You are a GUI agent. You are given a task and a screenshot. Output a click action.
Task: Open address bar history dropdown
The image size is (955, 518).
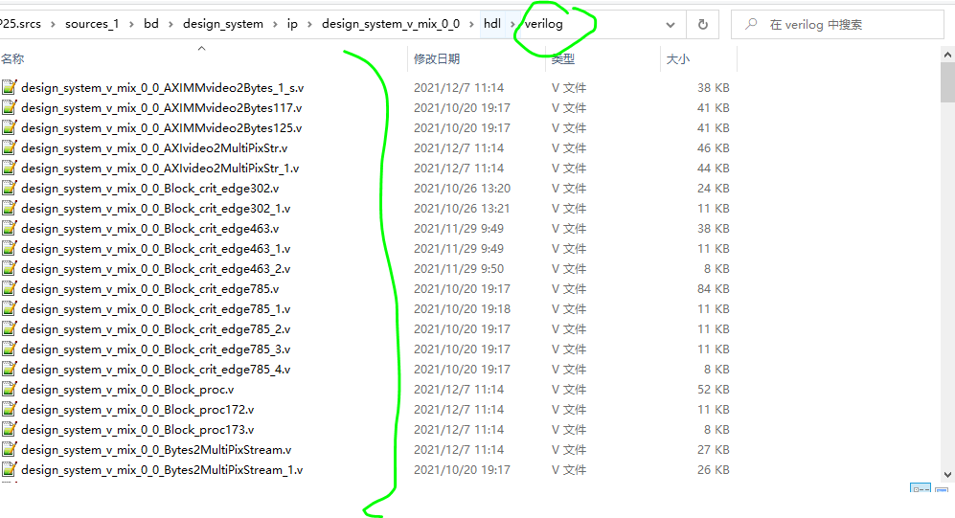tap(671, 24)
